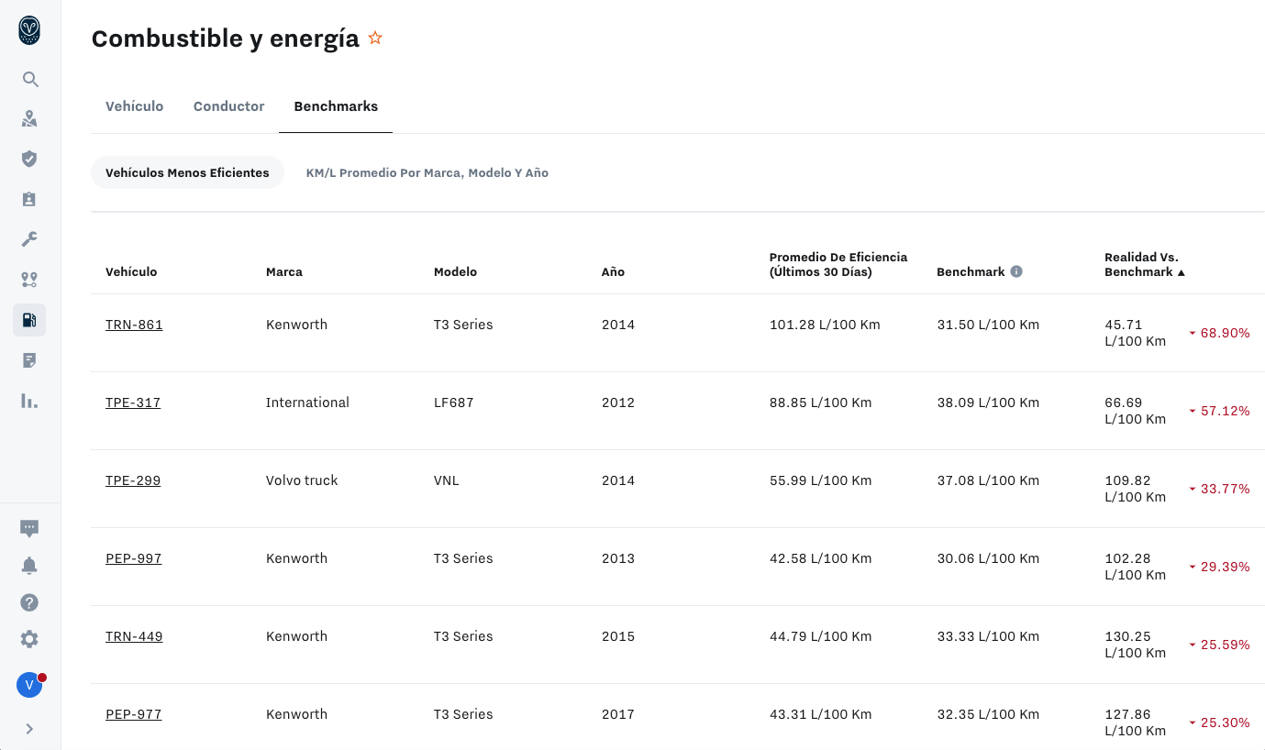Click the VNL model cell

click(x=447, y=480)
